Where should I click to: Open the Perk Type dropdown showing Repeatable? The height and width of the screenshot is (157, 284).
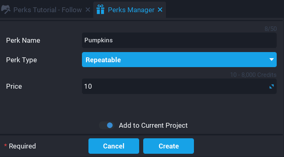179,60
